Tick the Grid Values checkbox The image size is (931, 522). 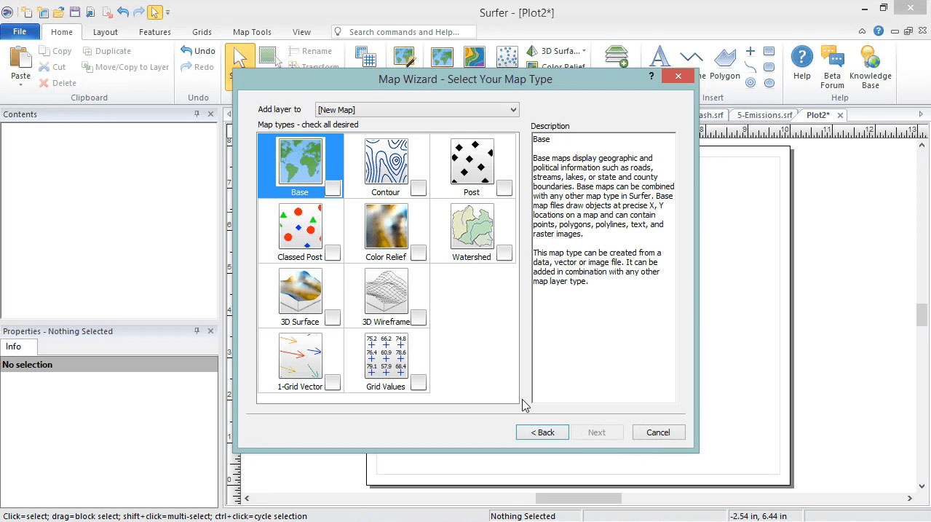(x=419, y=382)
